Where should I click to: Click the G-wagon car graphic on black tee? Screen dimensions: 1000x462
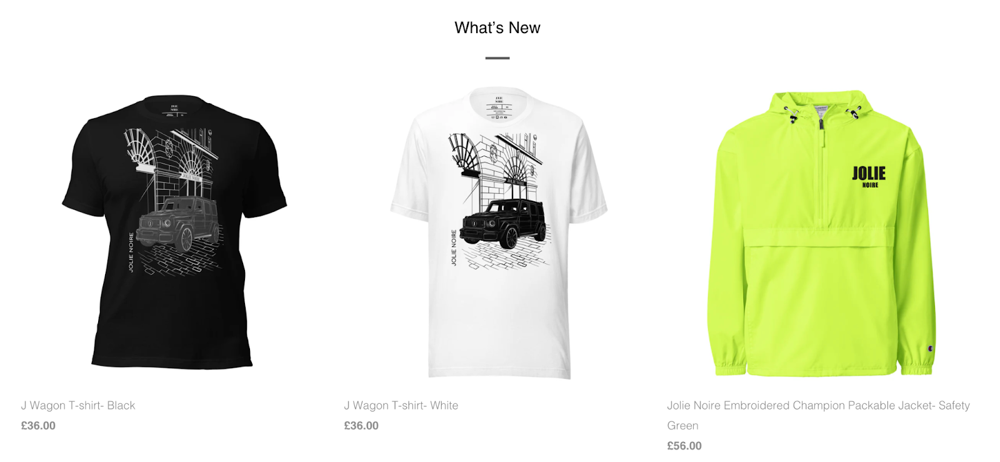tap(179, 223)
